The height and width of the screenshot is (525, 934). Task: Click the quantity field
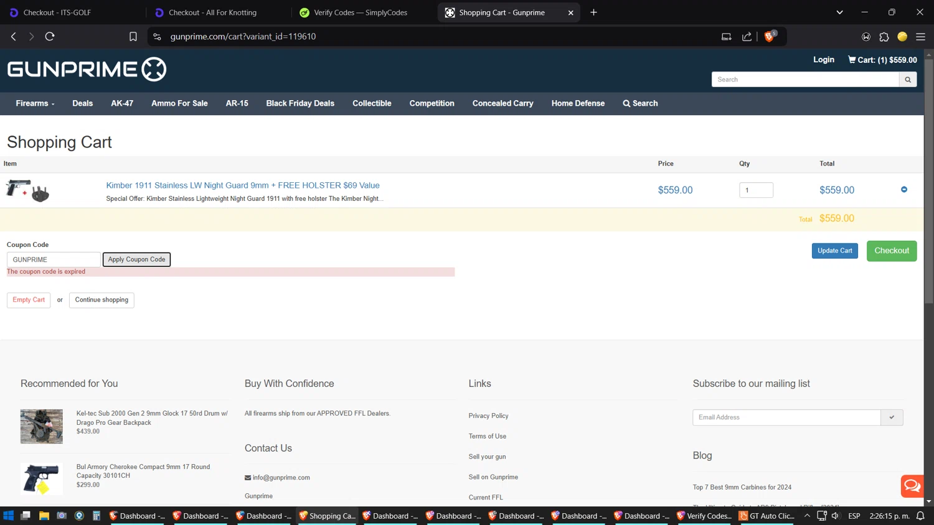(755, 190)
